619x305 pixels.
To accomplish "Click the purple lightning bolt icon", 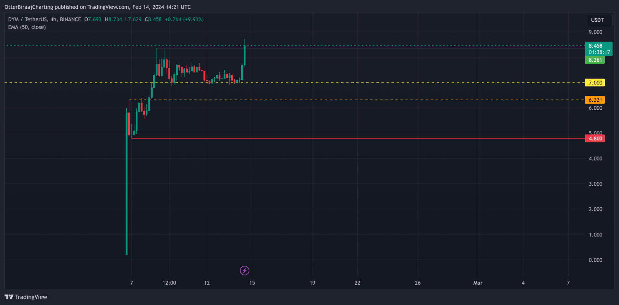I will tap(245, 271).
